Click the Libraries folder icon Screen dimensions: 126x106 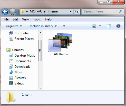[x=8, y=50]
